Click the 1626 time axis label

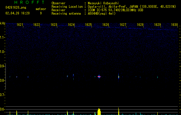[x=106, y=24]
